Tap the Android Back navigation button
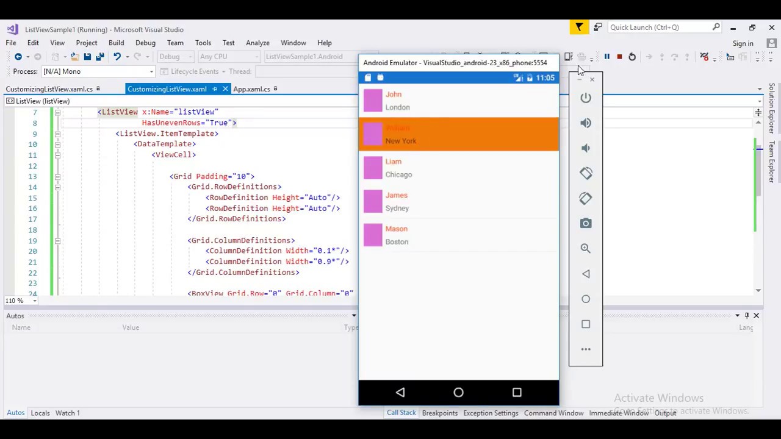The height and width of the screenshot is (439, 781). 400,393
